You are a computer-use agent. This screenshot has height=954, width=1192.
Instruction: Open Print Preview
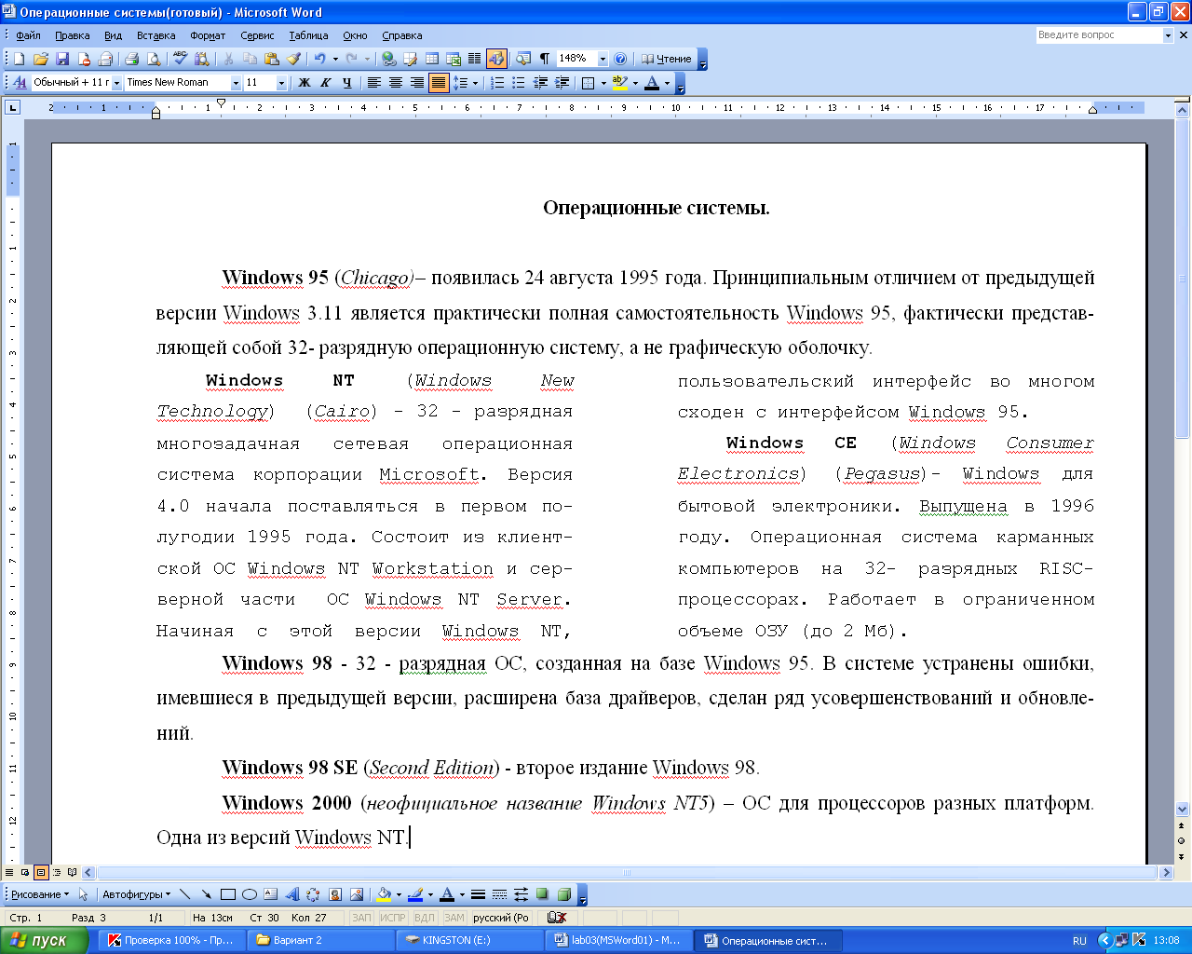(154, 59)
